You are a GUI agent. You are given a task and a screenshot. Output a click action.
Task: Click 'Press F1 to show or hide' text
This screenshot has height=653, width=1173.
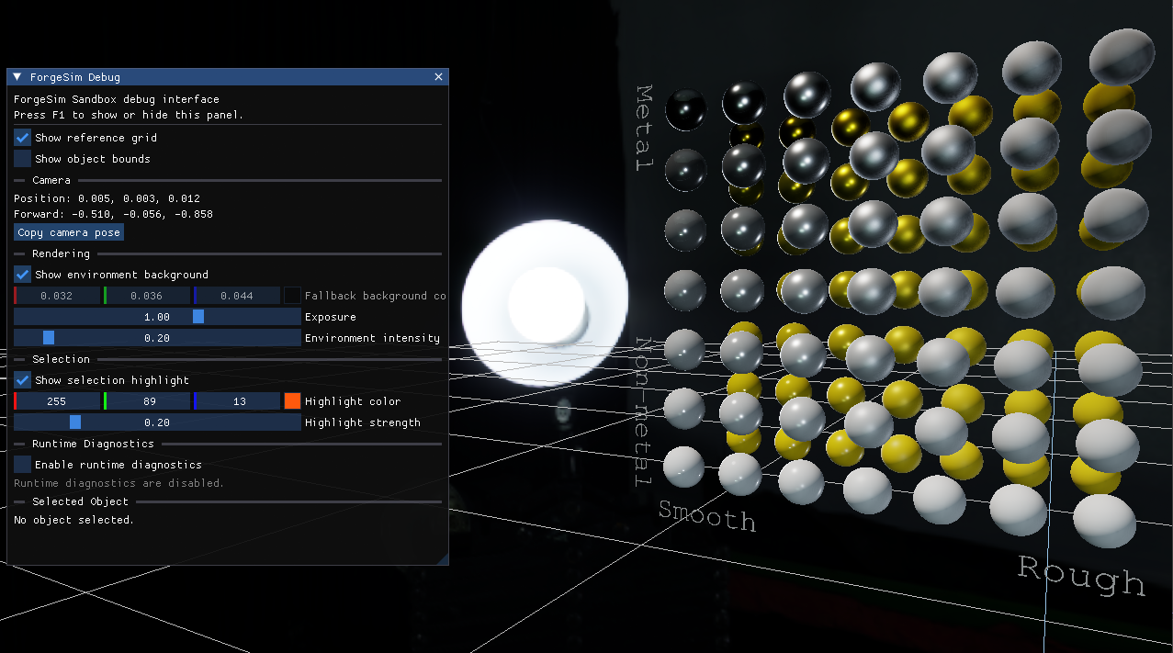click(97, 115)
